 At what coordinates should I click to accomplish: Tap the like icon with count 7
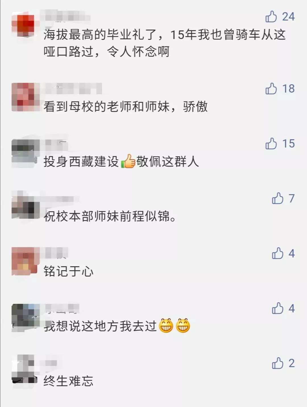(x=277, y=199)
